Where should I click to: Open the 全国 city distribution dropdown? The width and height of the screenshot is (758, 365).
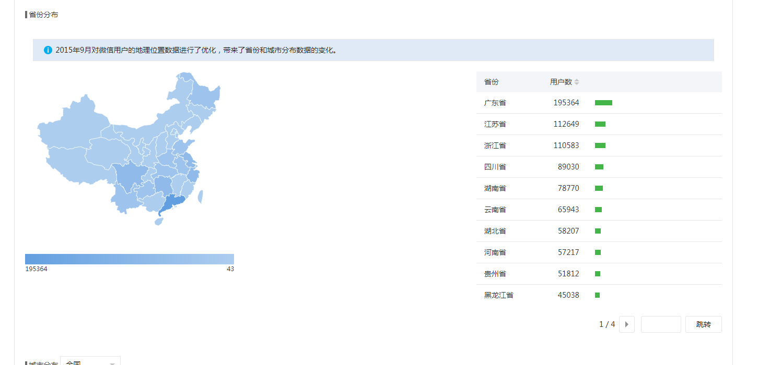90,362
